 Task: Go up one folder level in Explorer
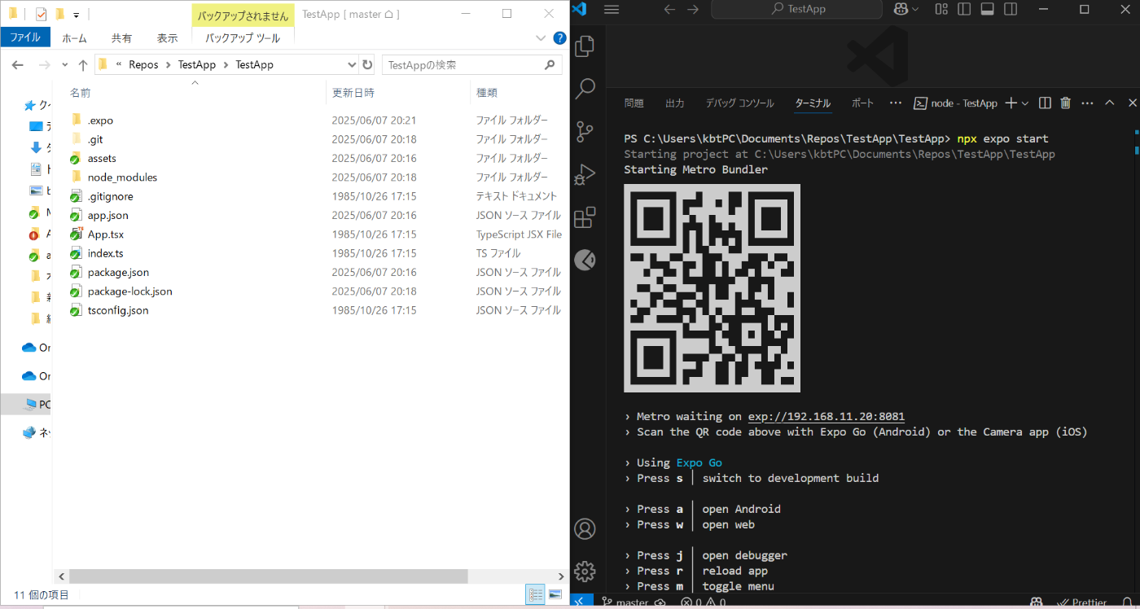pyautogui.click(x=82, y=64)
